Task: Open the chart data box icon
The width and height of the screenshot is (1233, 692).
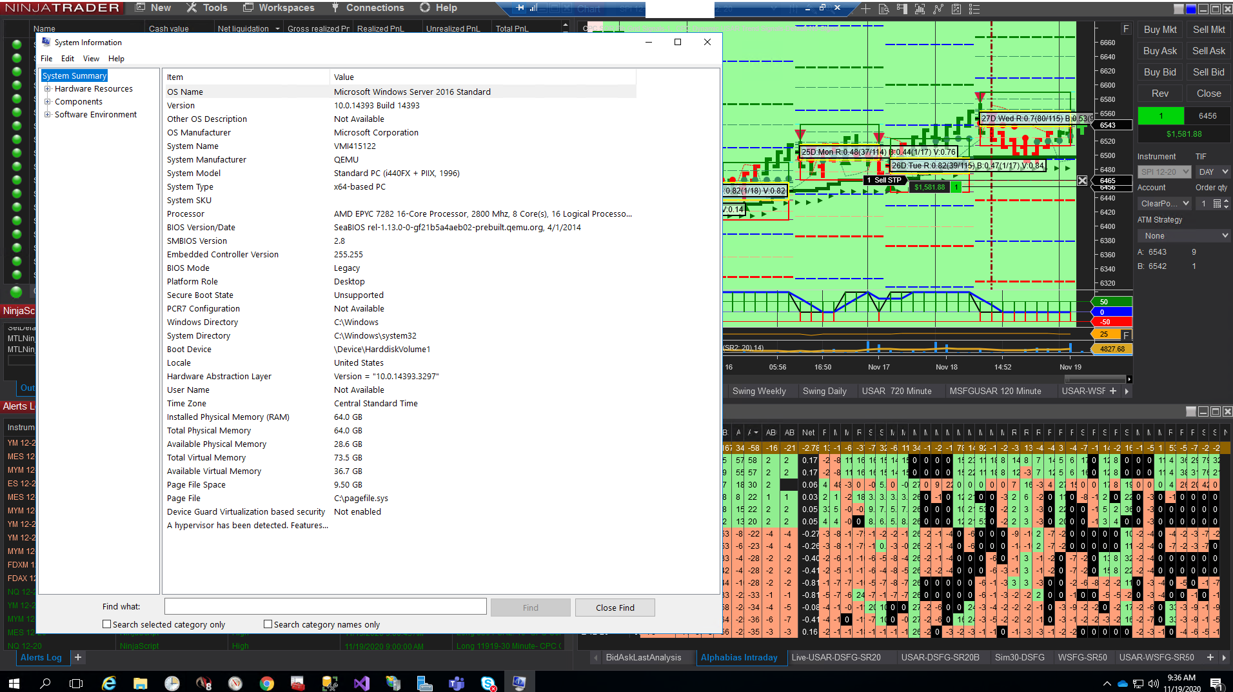Action: coord(883,9)
